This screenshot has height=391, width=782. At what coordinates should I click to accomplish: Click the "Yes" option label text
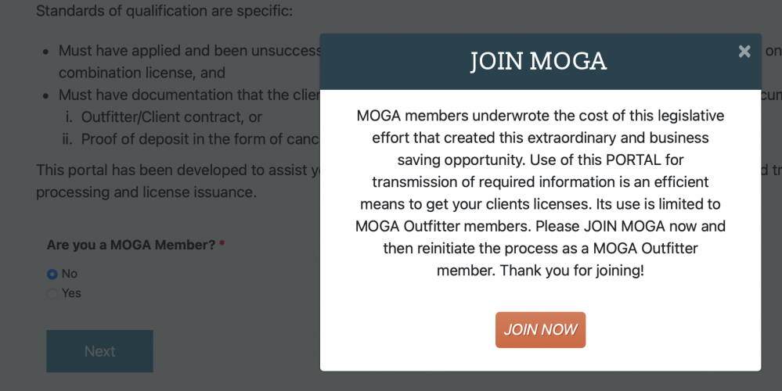point(71,293)
